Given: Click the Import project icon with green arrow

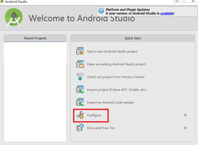Looking at the screenshot, I should tap(80, 89).
